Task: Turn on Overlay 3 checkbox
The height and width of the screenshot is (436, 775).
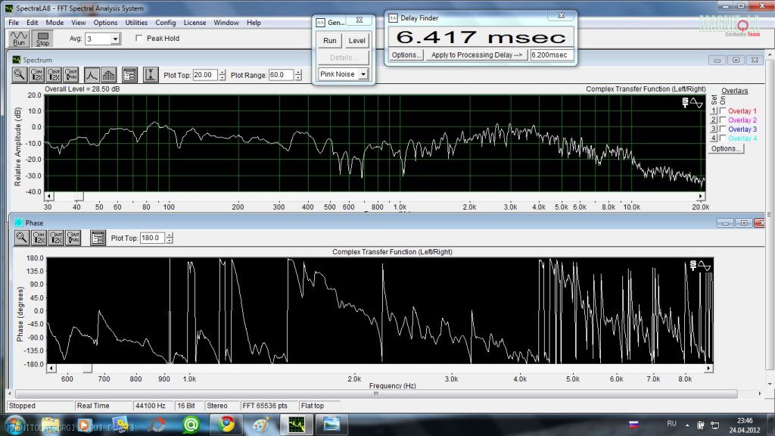Action: [723, 129]
